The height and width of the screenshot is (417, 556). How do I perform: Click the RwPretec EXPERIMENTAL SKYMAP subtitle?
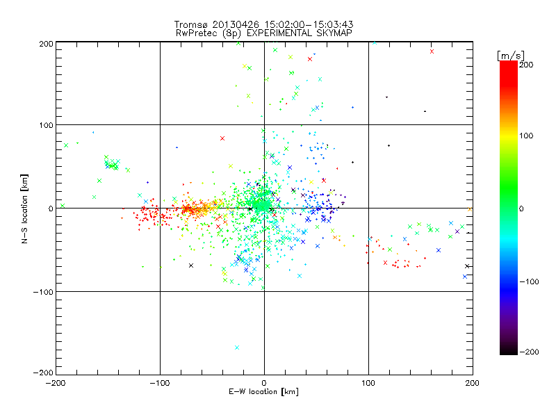click(x=264, y=33)
